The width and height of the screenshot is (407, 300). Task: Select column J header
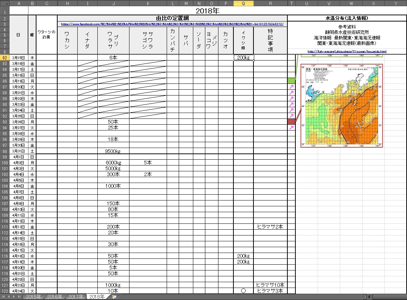coord(113,3)
